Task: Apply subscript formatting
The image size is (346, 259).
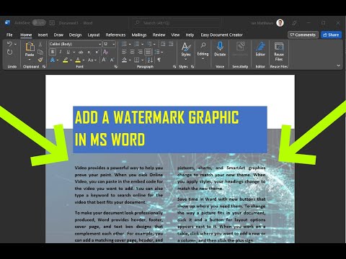Action: coord(89,52)
